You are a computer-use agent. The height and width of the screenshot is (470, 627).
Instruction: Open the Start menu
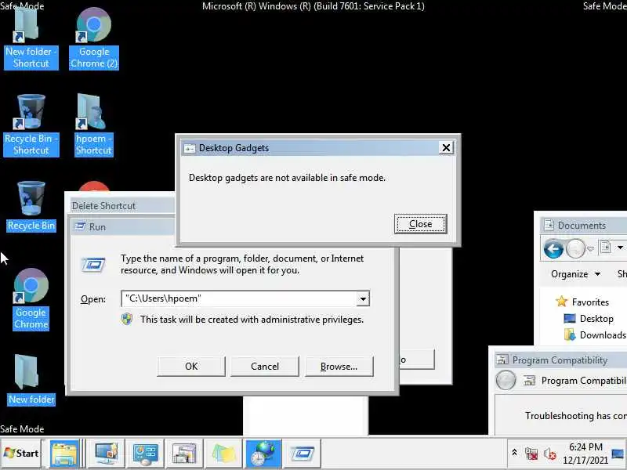[22, 454]
